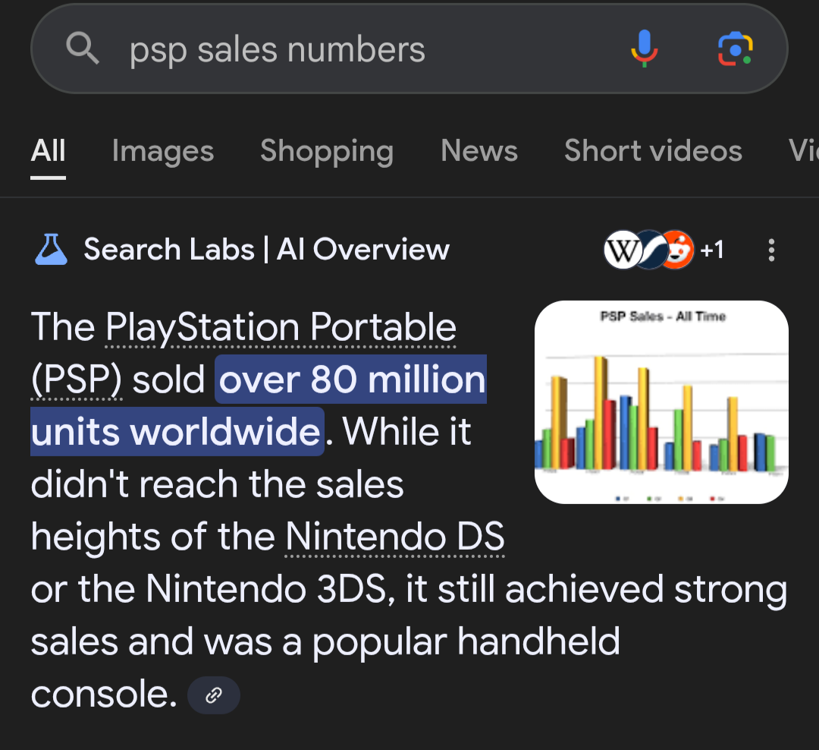Go to the News tab

(x=479, y=151)
